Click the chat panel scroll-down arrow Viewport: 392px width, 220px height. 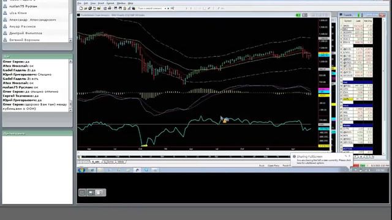pyautogui.click(x=70, y=110)
